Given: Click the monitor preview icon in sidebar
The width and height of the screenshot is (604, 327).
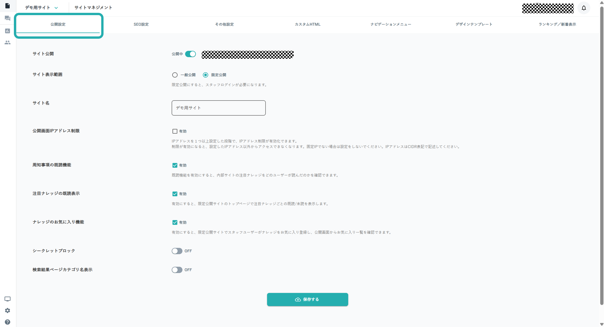Looking at the screenshot, I should pyautogui.click(x=7, y=299).
